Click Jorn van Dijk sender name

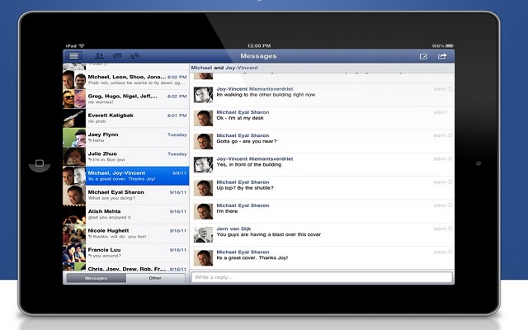[233, 229]
